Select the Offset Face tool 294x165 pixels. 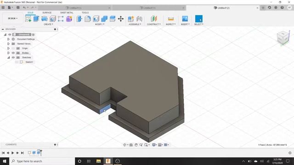113,19
